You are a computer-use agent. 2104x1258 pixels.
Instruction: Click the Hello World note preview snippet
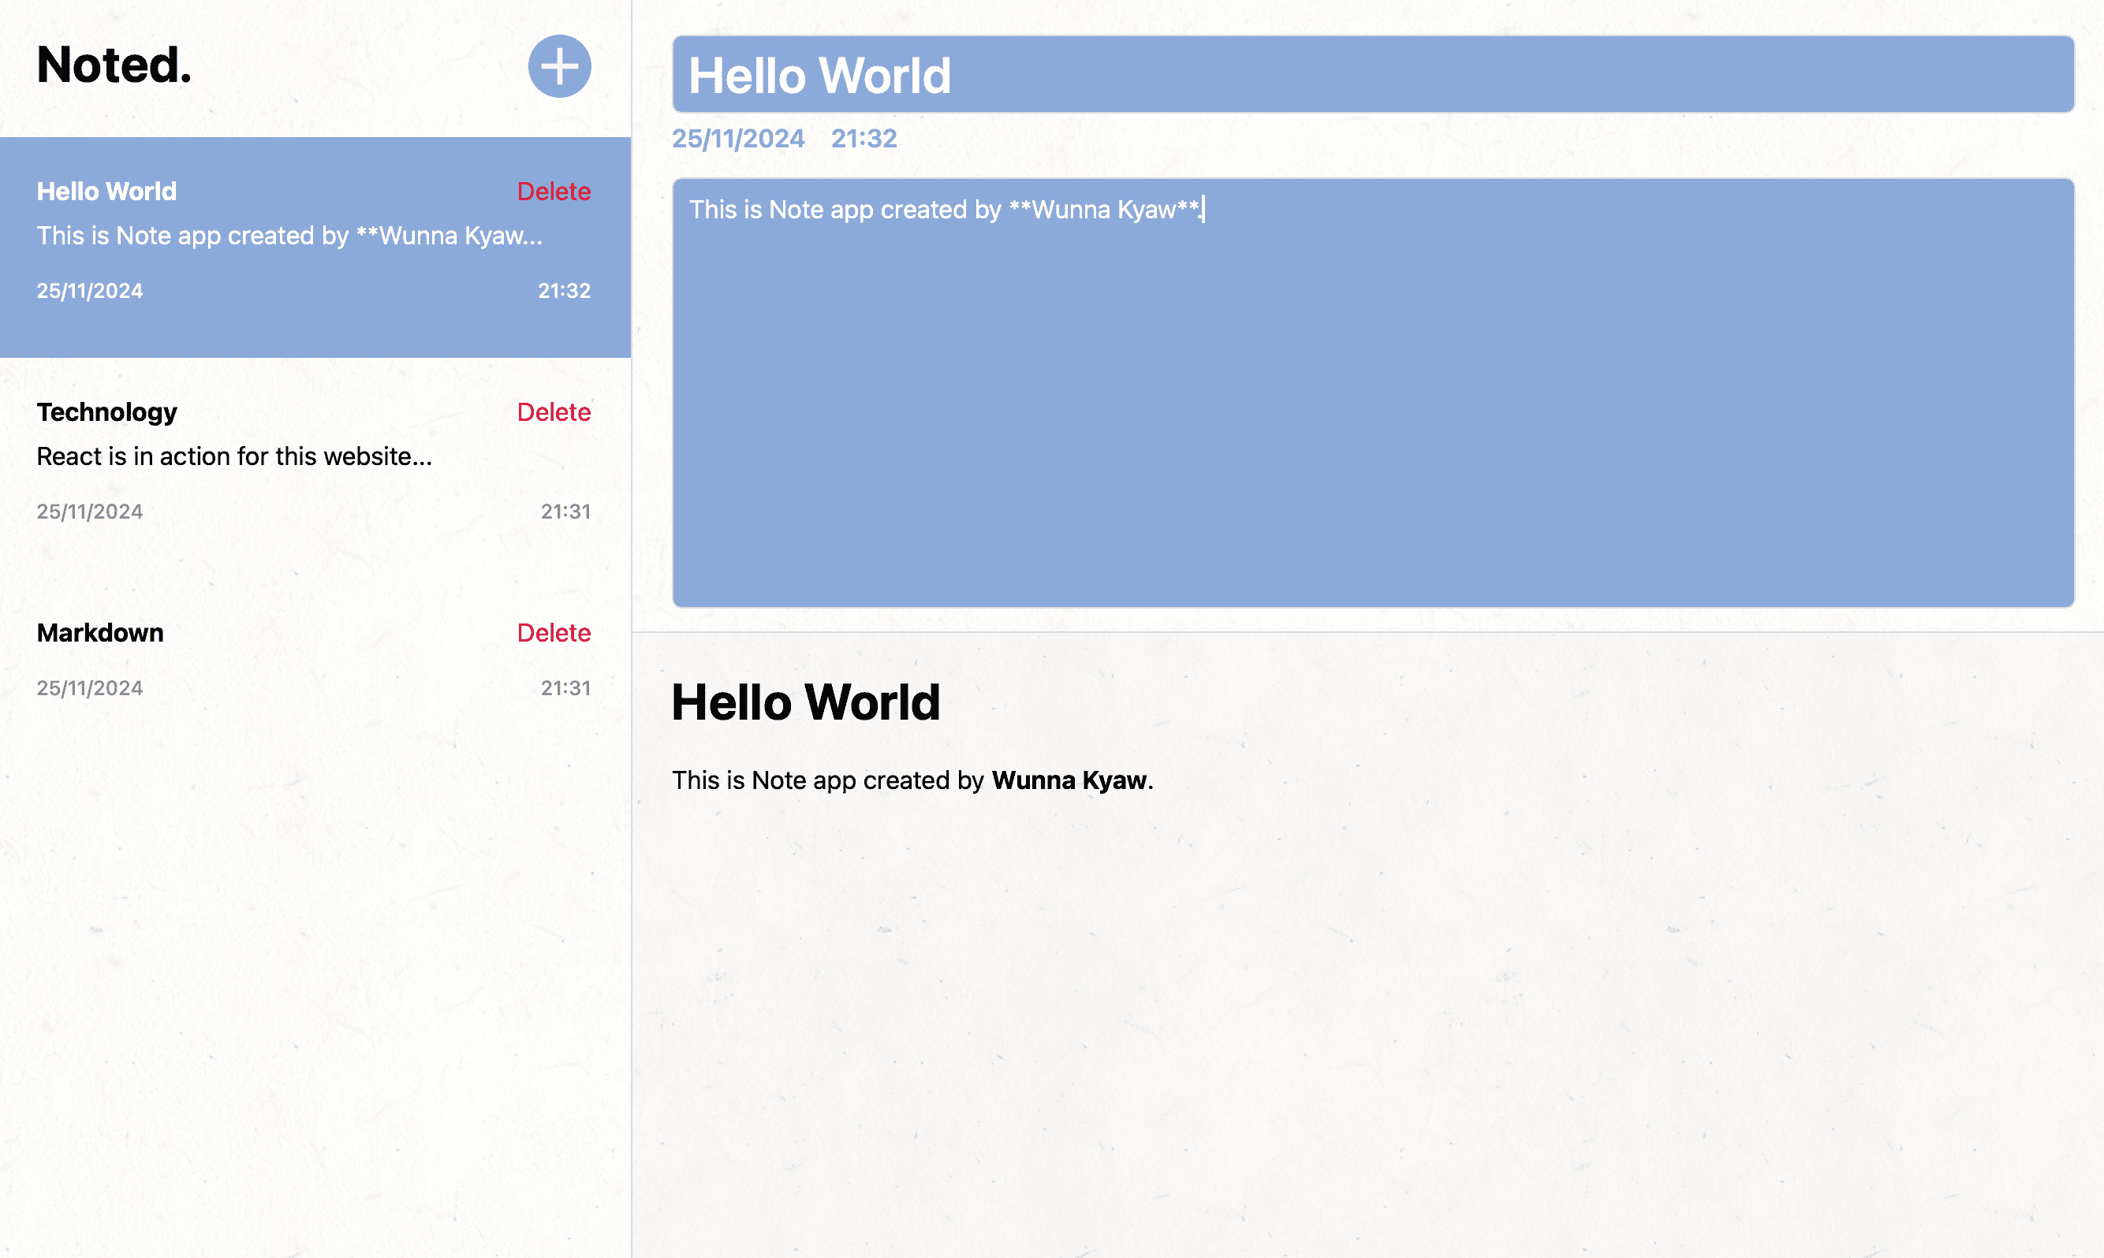coord(289,236)
